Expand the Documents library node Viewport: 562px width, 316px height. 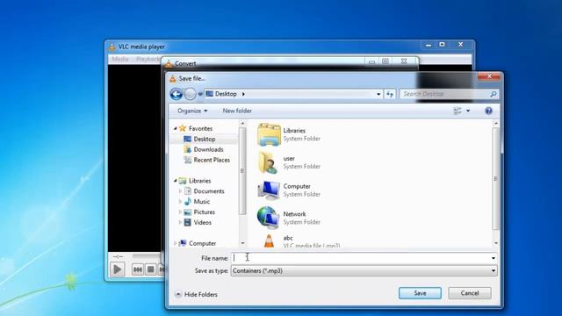[x=180, y=191]
